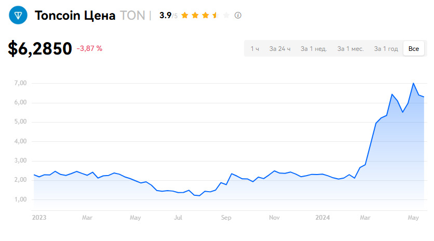
Task: Switch chart to "За 24 ч"
Action: pos(280,49)
